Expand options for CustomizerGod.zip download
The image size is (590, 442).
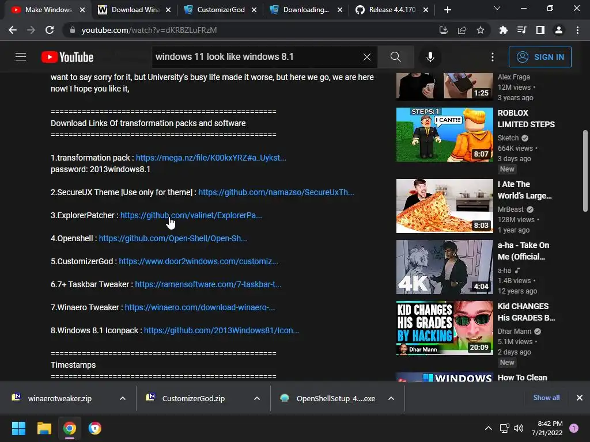click(257, 398)
